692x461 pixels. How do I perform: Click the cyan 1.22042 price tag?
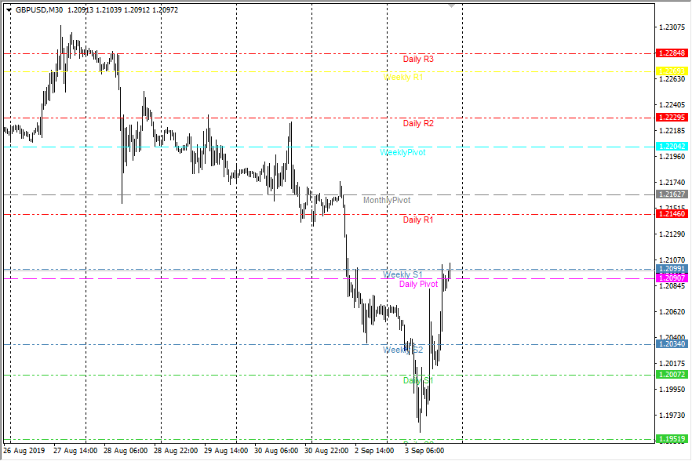click(672, 147)
